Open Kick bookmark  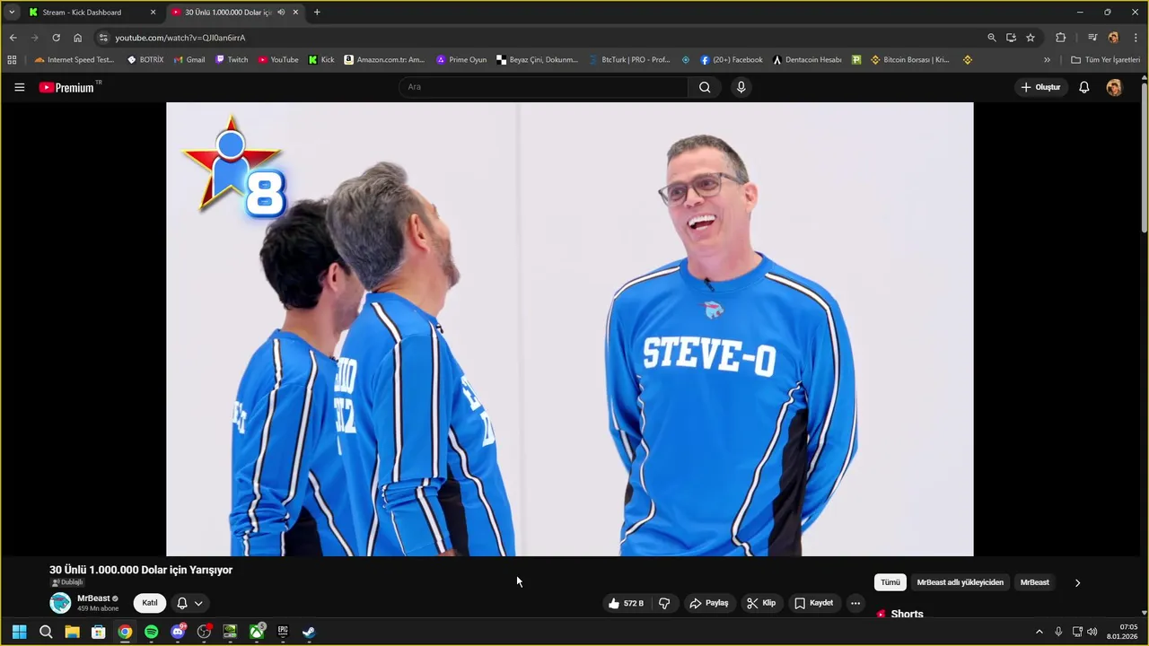[321, 60]
